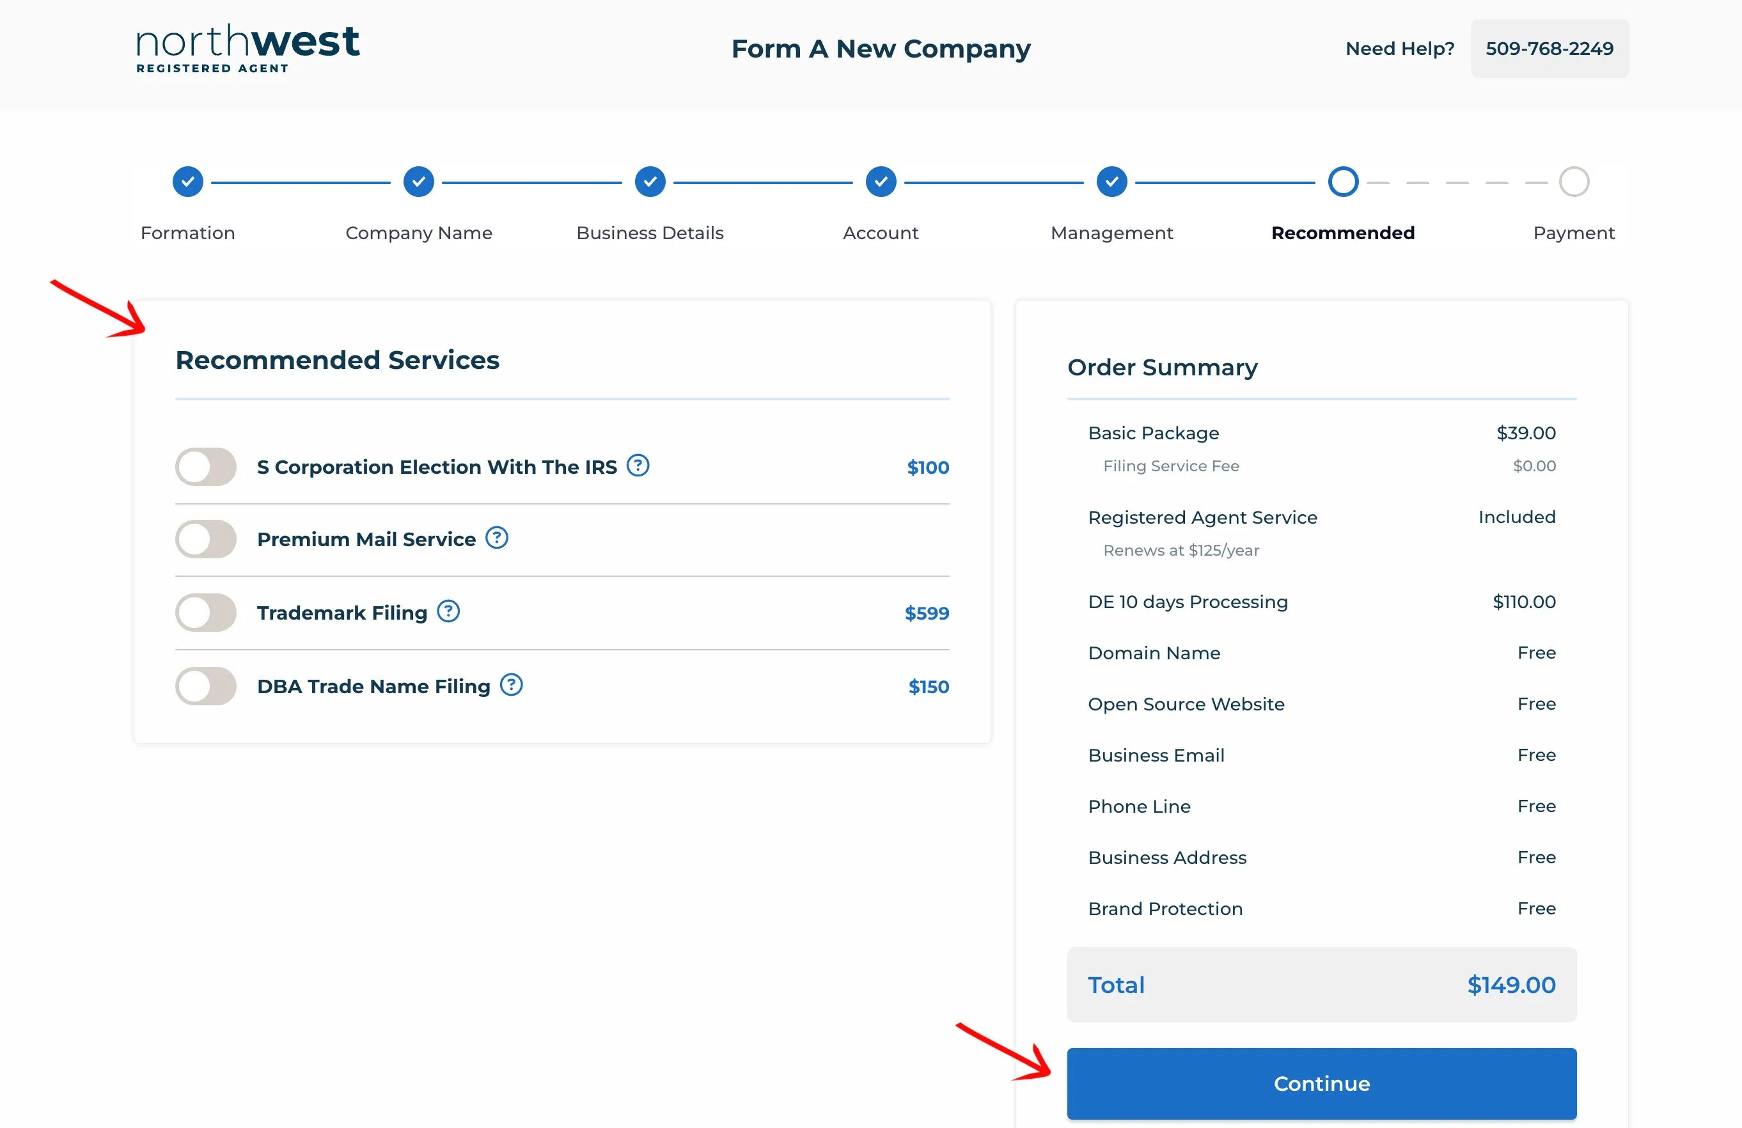Click the Total $149.00 amount

pos(1511,985)
